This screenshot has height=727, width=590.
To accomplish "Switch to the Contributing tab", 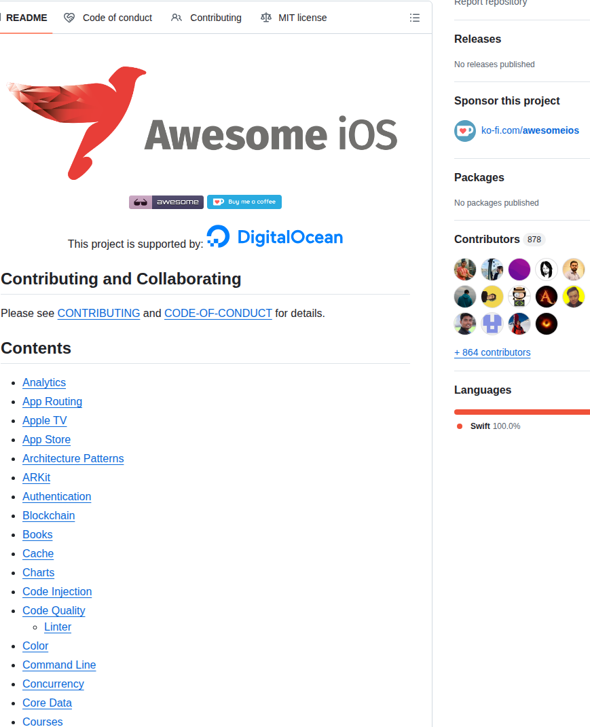I will point(206,18).
